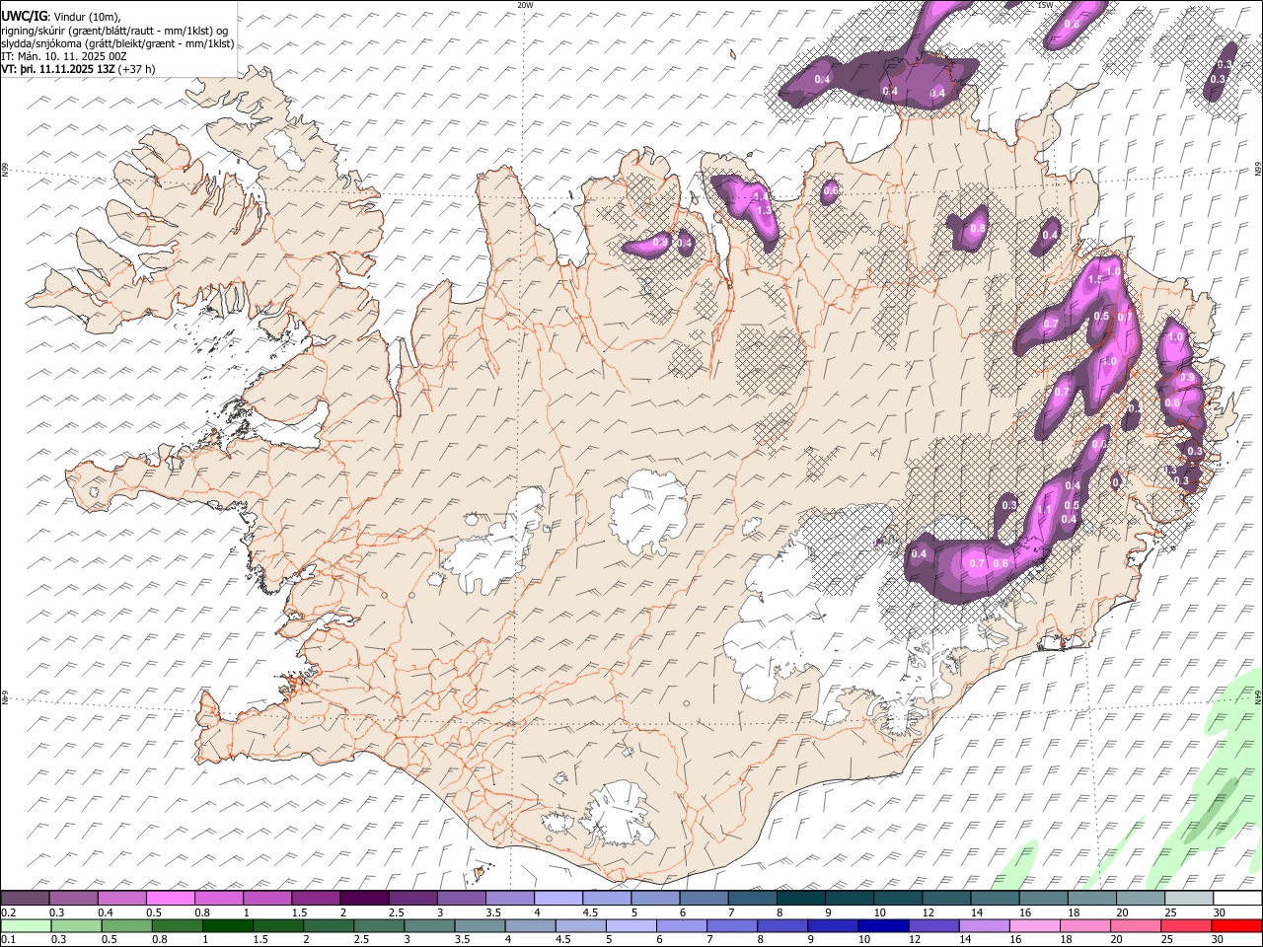The image size is (1263, 947).
Task: Click the 0.2 number label in the legend
Action: point(8,912)
